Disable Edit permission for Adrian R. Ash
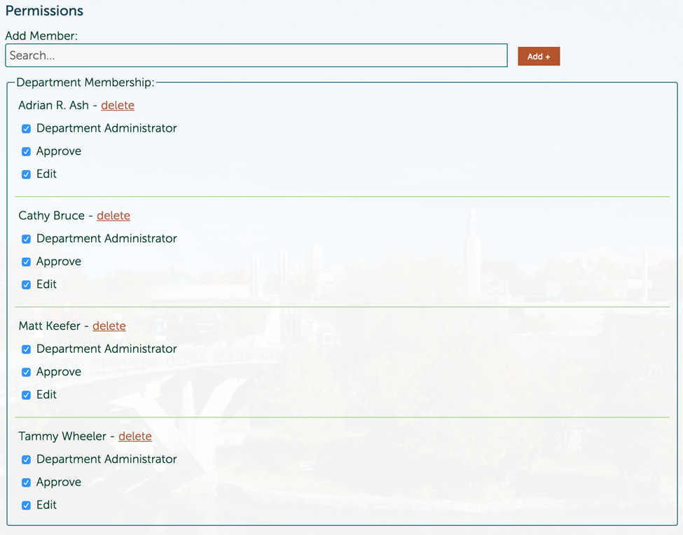The image size is (683, 535). coord(26,174)
